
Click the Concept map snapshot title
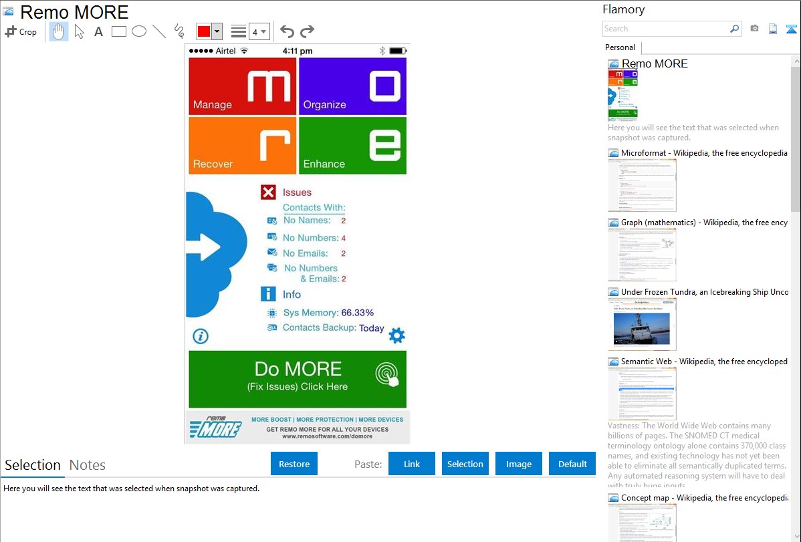click(x=705, y=497)
